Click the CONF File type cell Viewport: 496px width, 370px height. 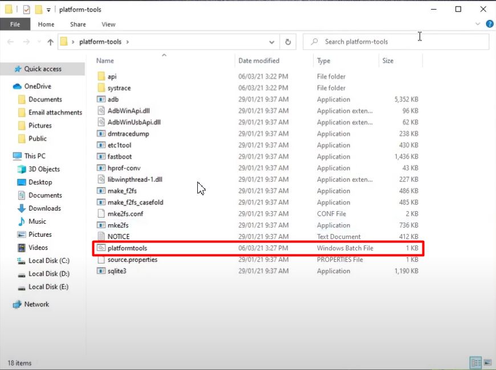point(331,213)
